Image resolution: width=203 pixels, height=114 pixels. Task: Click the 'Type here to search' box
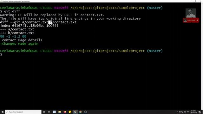click(x=23, y=112)
